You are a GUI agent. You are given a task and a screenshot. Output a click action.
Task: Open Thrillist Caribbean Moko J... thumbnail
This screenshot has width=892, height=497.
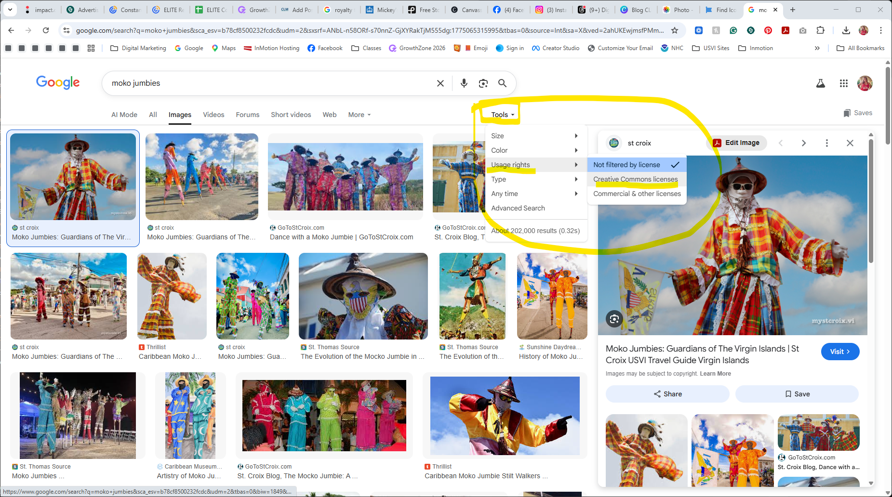(x=172, y=296)
